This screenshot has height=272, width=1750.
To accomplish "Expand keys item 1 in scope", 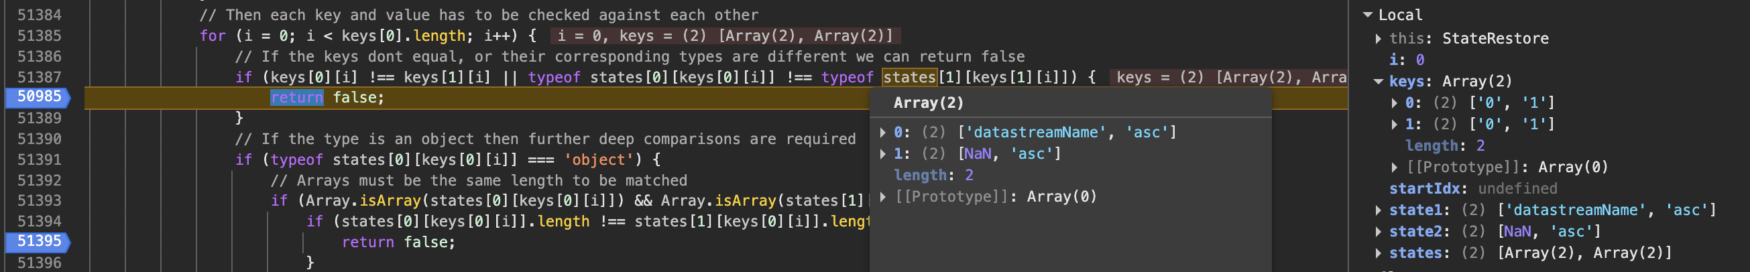I will point(1394,125).
